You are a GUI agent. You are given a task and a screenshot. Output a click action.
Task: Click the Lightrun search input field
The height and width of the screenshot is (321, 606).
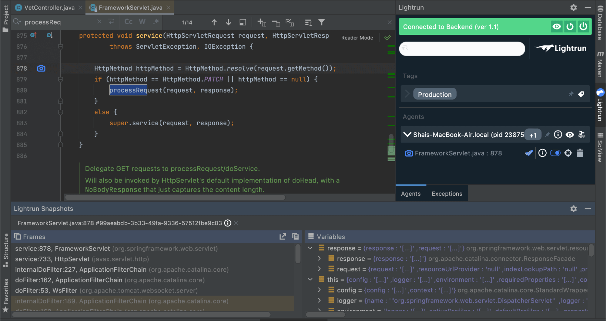pyautogui.click(x=462, y=48)
